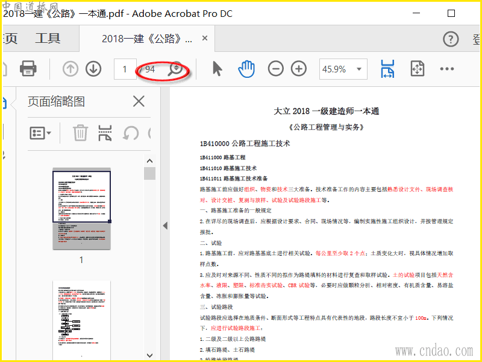Image resolution: width=482 pixels, height=362 pixels.
Task: Rotate page counterclockwise icon
Action: (131, 133)
